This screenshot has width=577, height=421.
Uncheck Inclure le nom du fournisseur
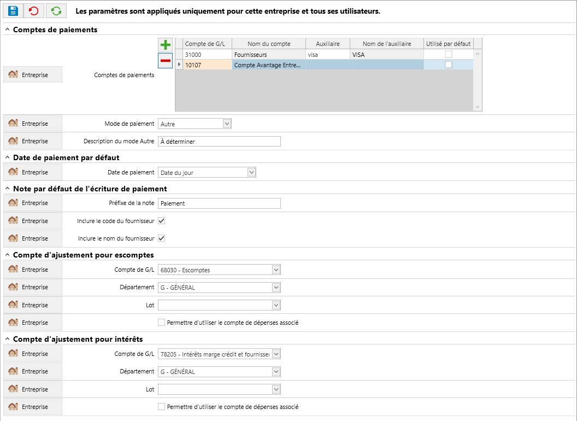pos(161,238)
